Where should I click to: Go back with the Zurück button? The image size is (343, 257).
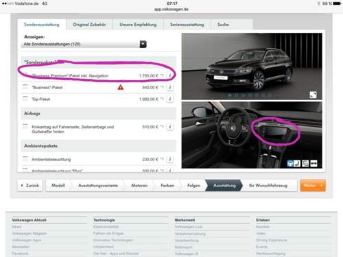point(30,185)
